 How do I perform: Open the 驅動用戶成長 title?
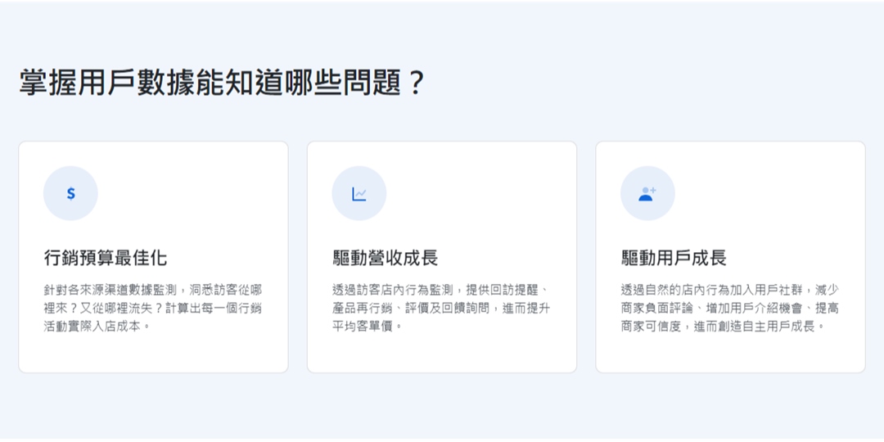pyautogui.click(x=674, y=258)
